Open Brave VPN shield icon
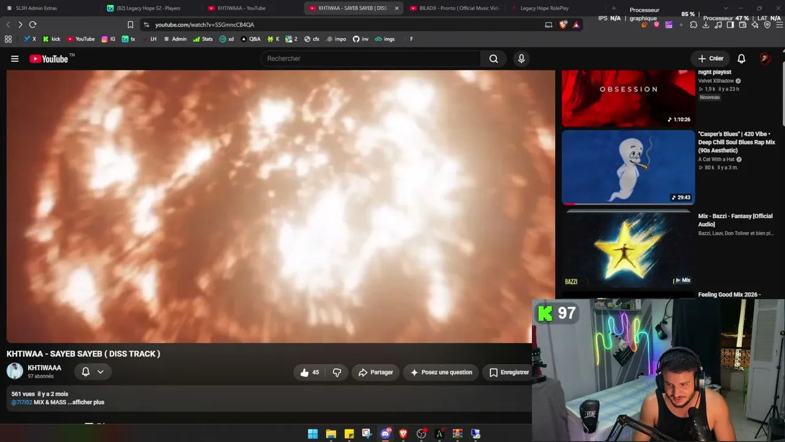The width and height of the screenshot is (785, 442). (767, 25)
